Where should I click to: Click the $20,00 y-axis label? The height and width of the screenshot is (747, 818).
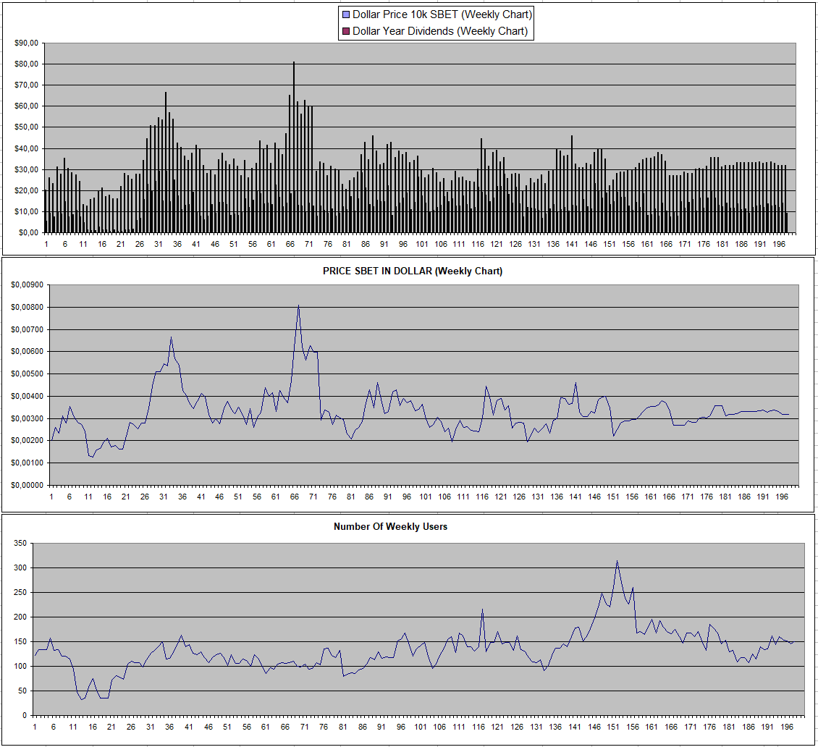27,190
